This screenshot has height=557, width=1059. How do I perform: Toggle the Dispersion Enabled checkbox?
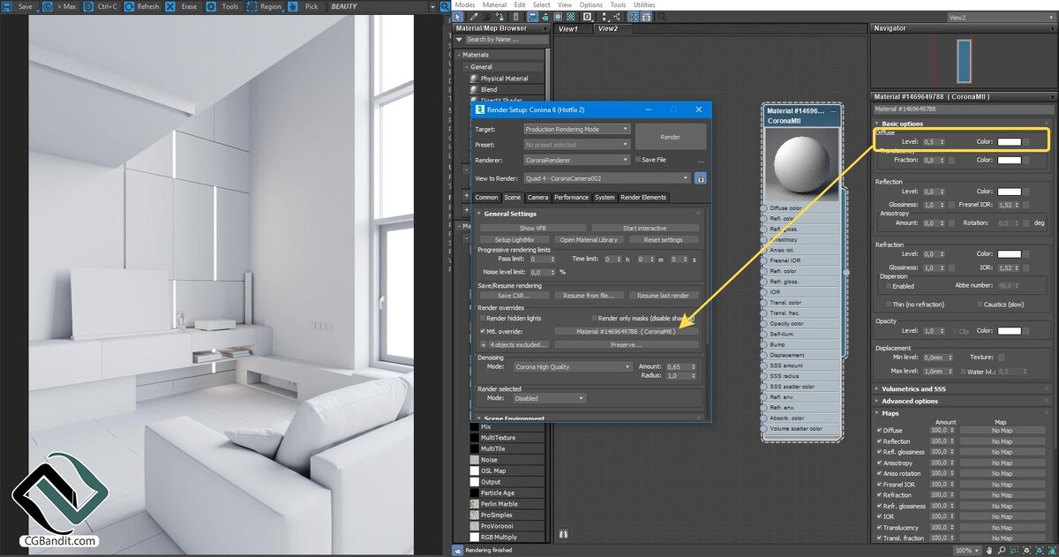[889, 286]
